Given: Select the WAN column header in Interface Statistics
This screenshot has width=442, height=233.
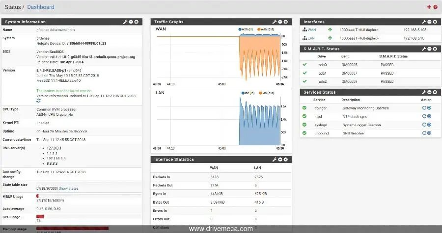Looking at the screenshot, I should [x=214, y=168].
